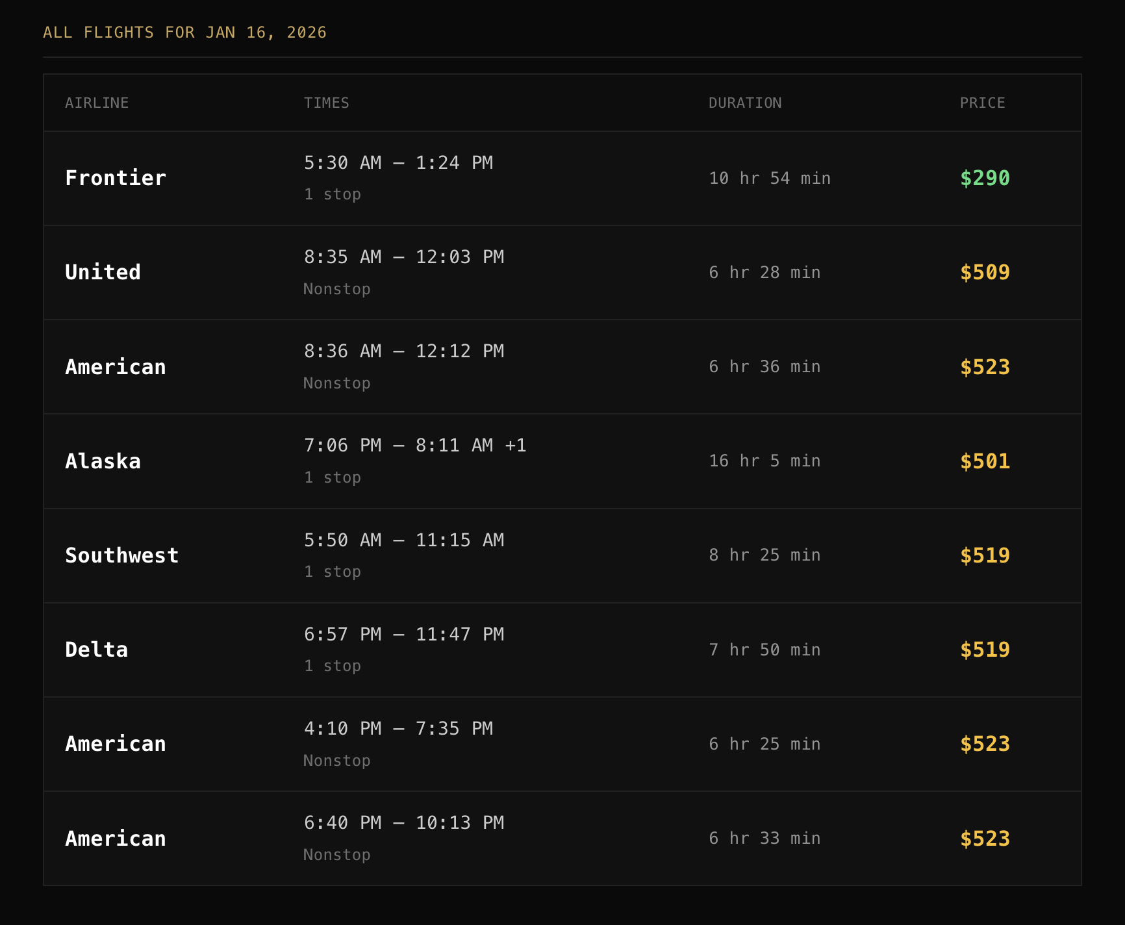Select the 4:10 PM – 7:35 PM departure
Screen dimensions: 1125x925
[x=398, y=728]
